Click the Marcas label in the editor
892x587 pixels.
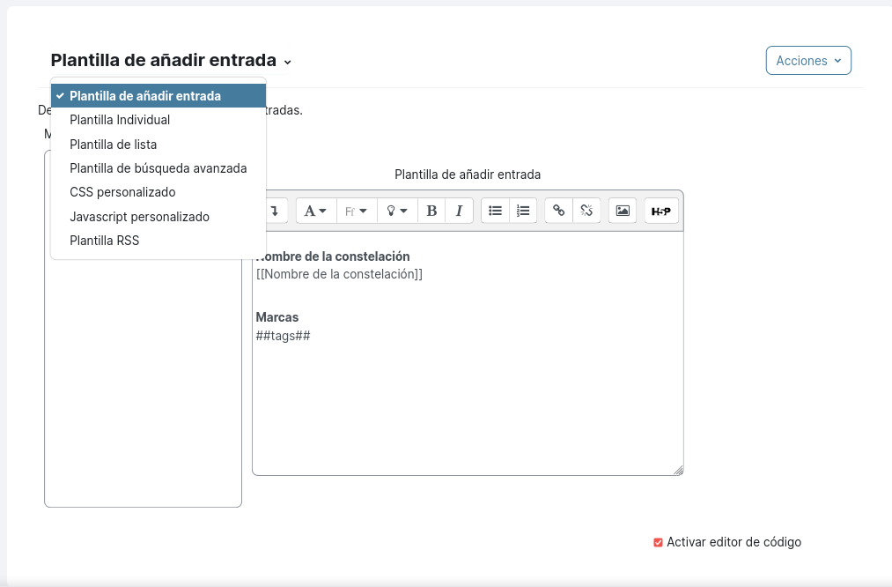click(277, 317)
